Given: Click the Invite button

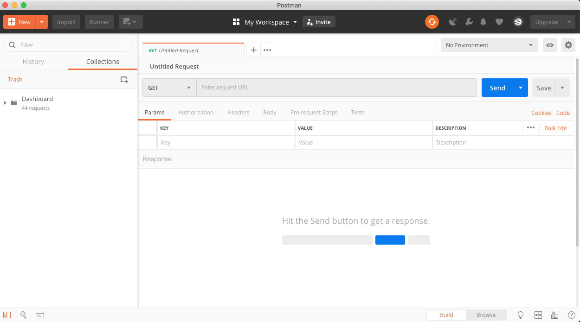Looking at the screenshot, I should pos(319,22).
